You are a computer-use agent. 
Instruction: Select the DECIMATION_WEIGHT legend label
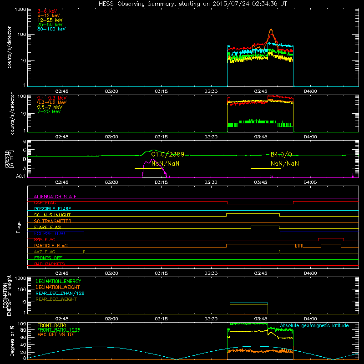pos(58,287)
